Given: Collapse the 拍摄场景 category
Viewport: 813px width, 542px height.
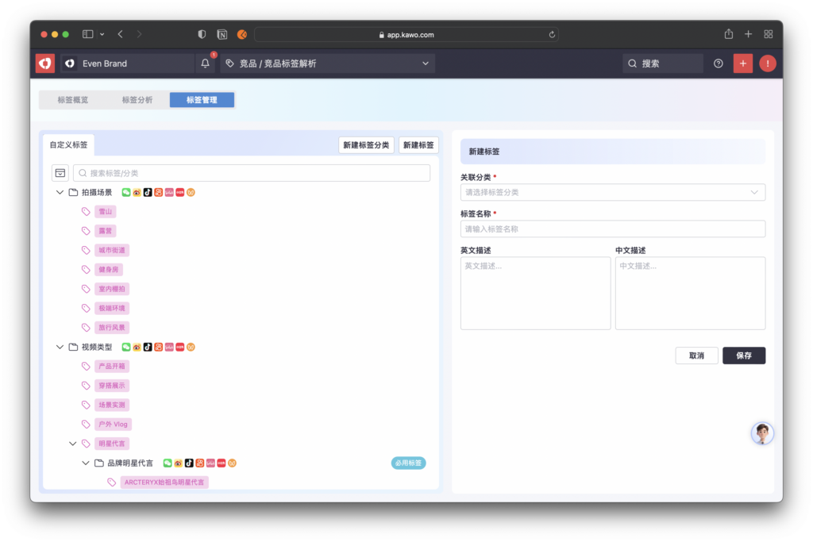Looking at the screenshot, I should 60,193.
